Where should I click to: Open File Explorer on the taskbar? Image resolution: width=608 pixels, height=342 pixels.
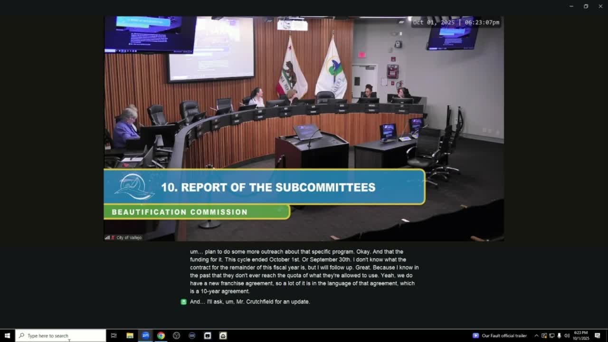[x=130, y=335]
